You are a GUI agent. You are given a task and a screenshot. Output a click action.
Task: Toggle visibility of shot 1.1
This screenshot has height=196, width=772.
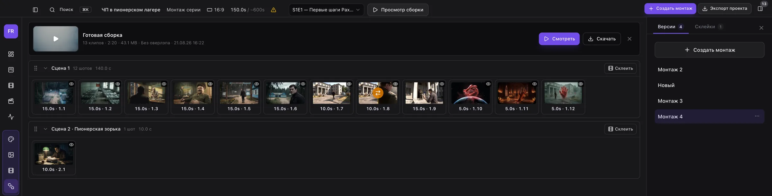coord(71,84)
